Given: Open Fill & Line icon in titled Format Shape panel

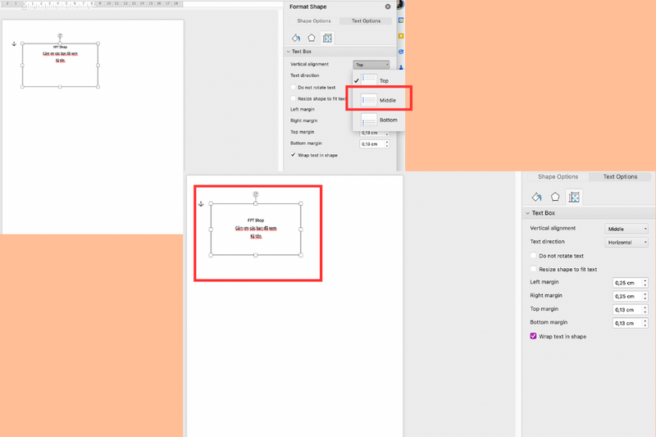Looking at the screenshot, I should tap(296, 38).
